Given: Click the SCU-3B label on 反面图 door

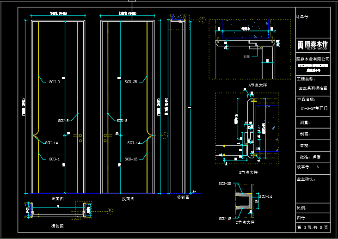Looking at the screenshot, I should pos(131,82).
